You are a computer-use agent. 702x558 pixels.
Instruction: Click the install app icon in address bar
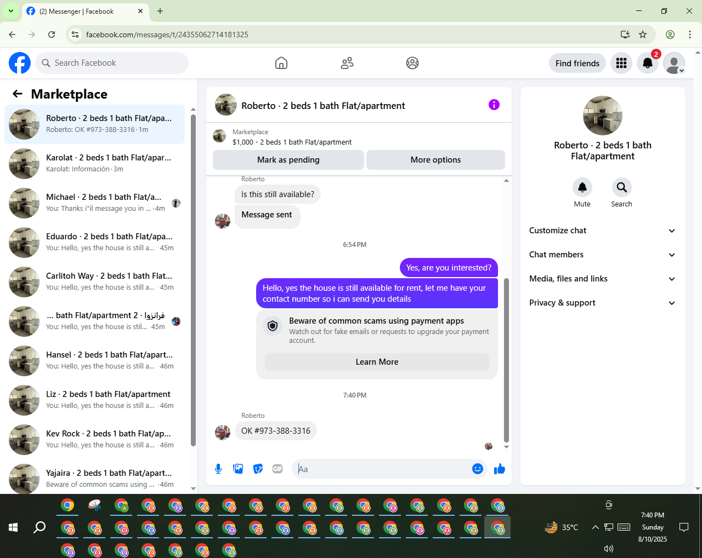tap(625, 34)
